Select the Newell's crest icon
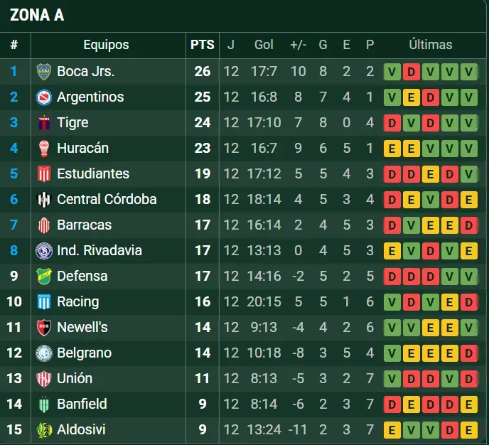Image resolution: width=489 pixels, height=445 pixels. click(44, 327)
